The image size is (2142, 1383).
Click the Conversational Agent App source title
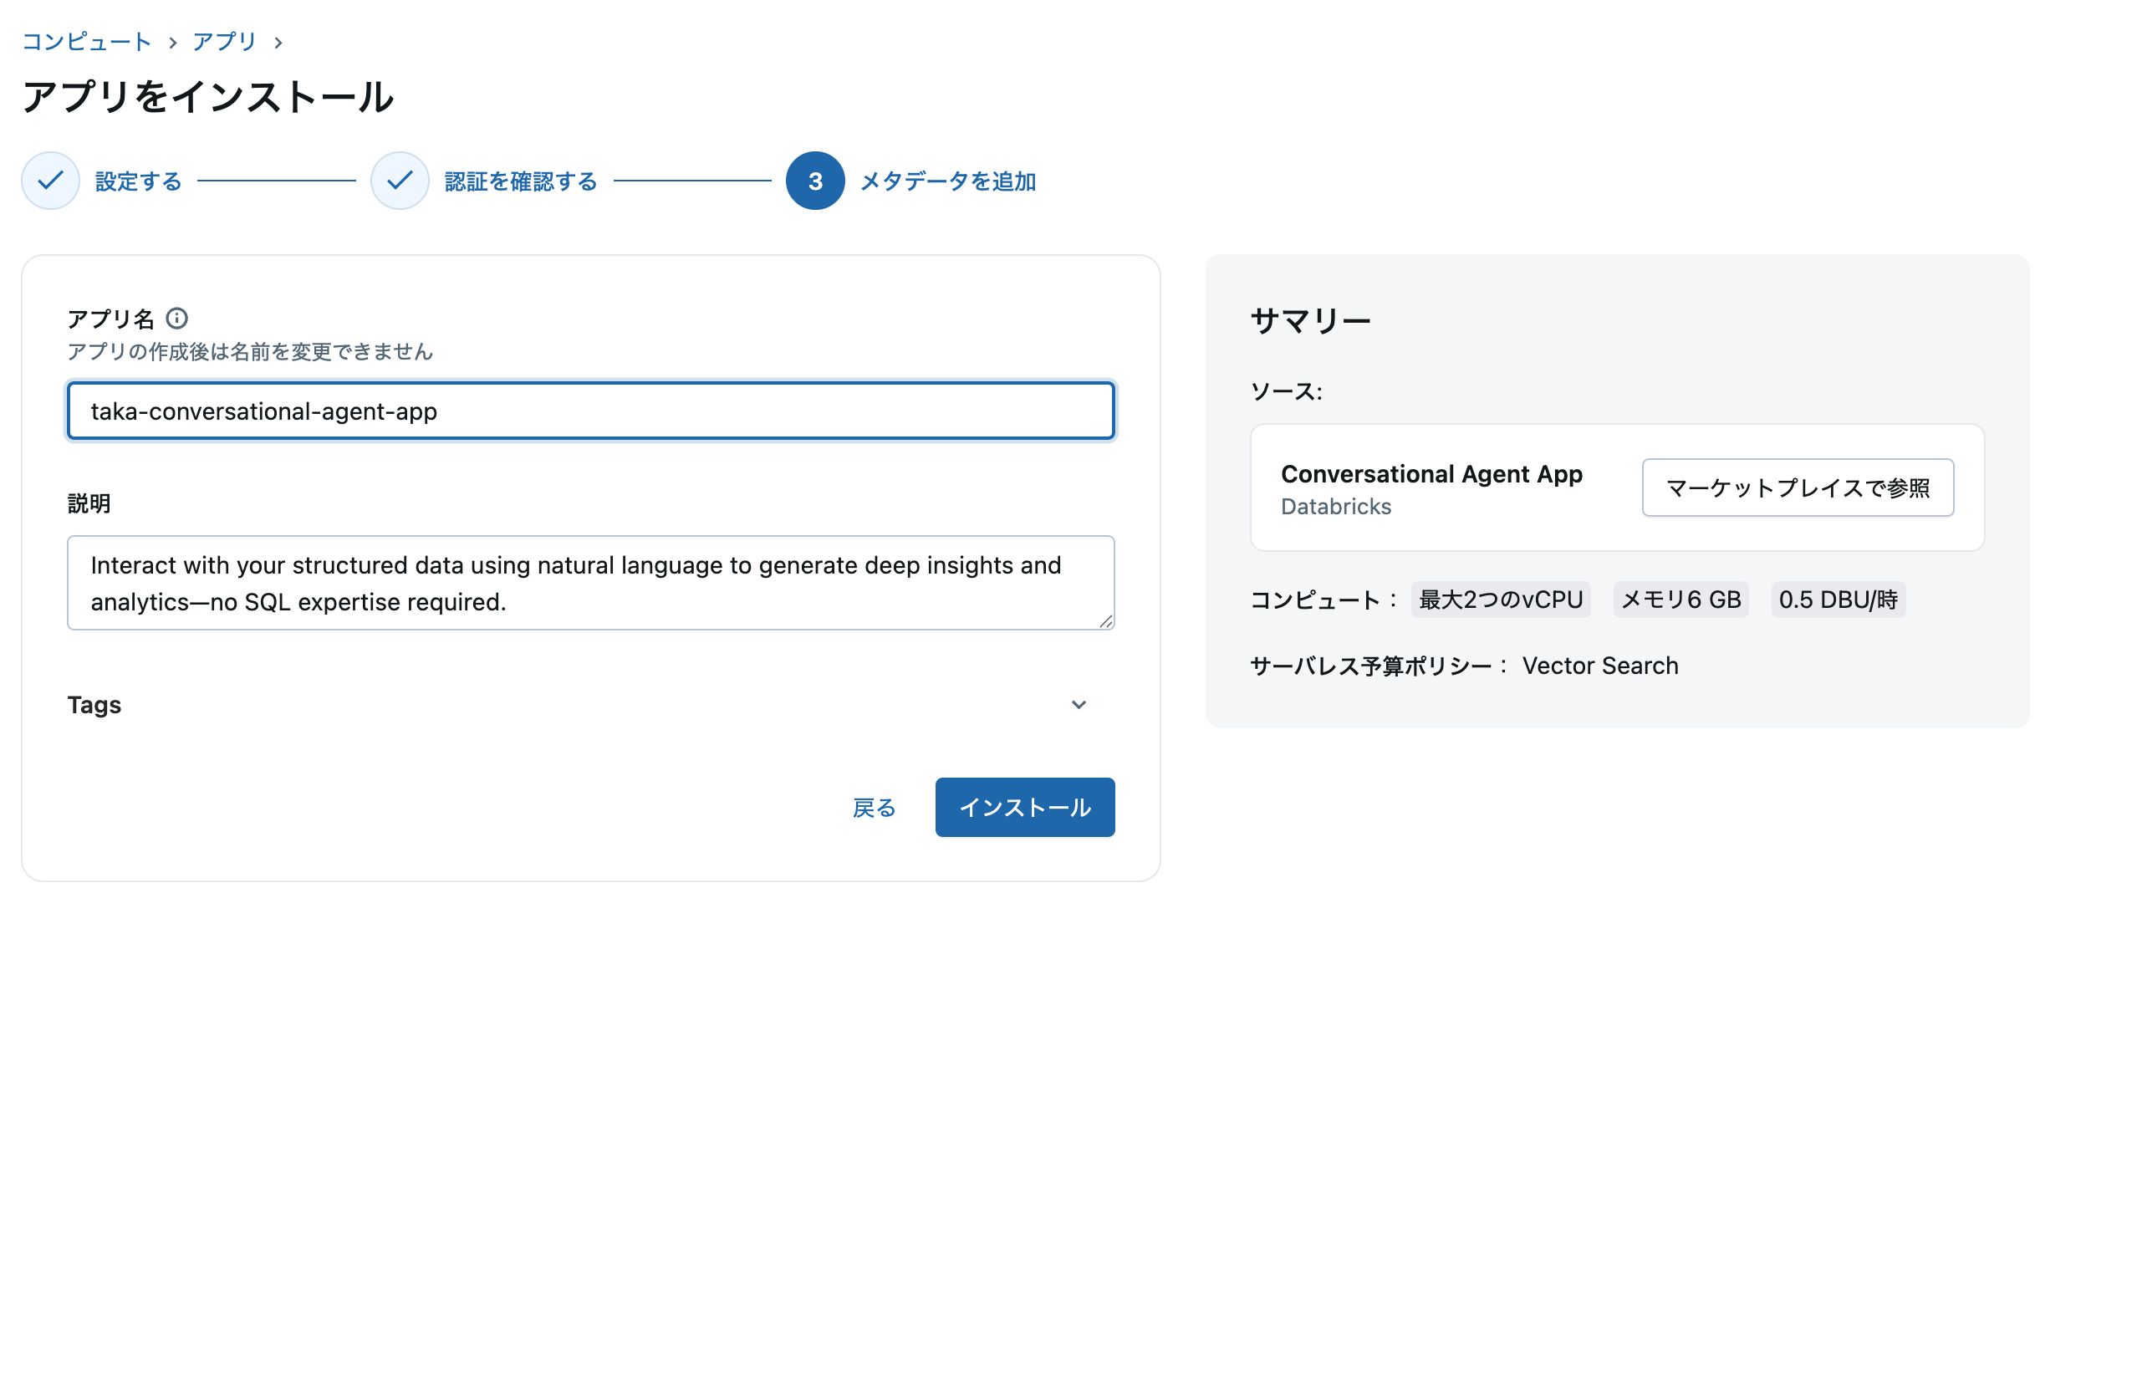pos(1431,474)
